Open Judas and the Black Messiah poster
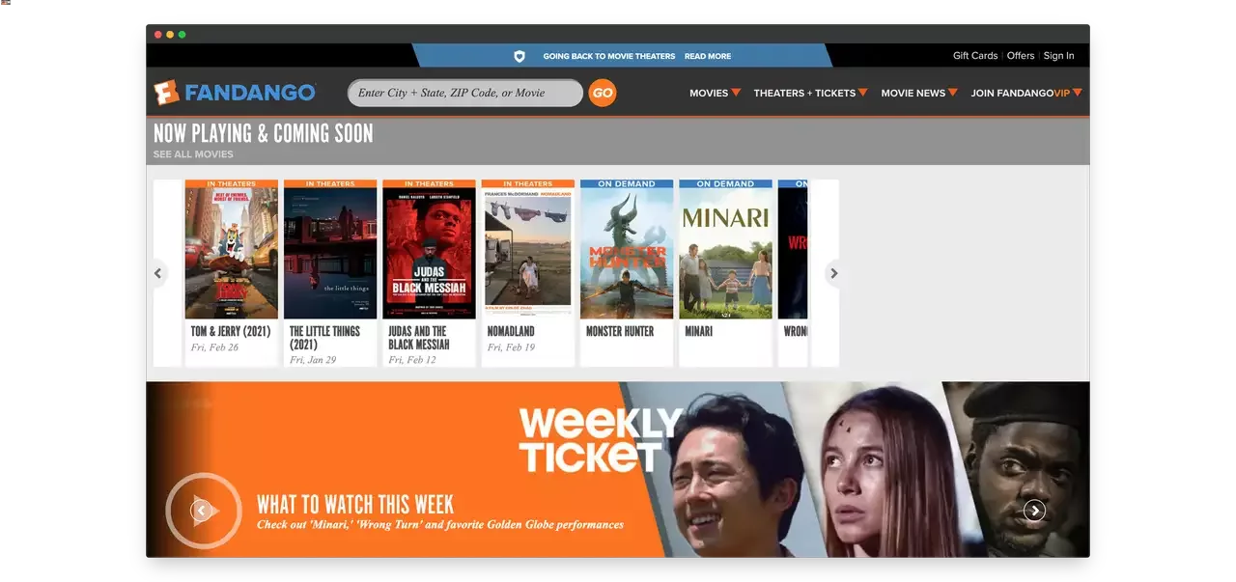 pos(429,253)
